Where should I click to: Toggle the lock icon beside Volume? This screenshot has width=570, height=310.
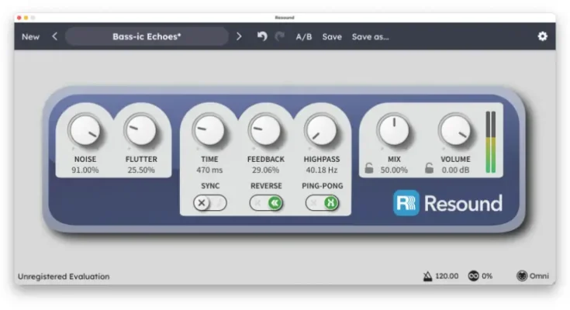tap(429, 167)
